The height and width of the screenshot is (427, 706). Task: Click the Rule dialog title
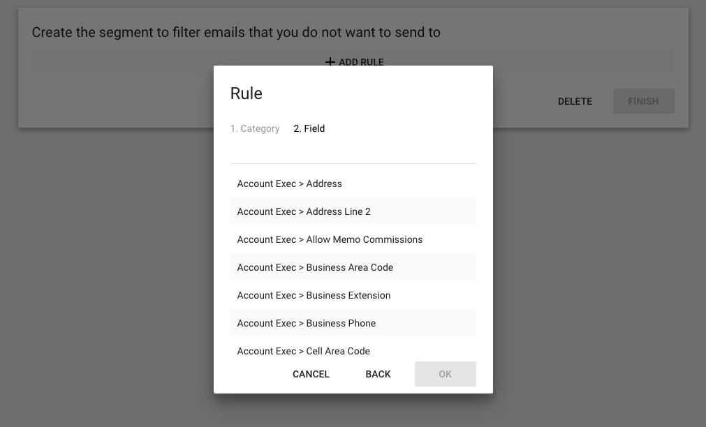(x=247, y=93)
